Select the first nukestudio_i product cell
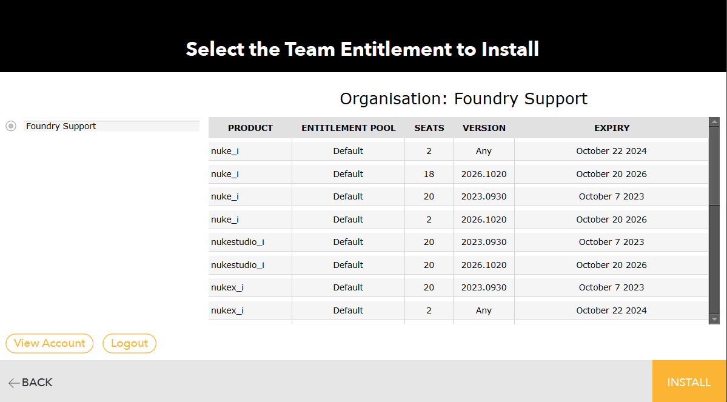The image size is (727, 402). click(250, 242)
